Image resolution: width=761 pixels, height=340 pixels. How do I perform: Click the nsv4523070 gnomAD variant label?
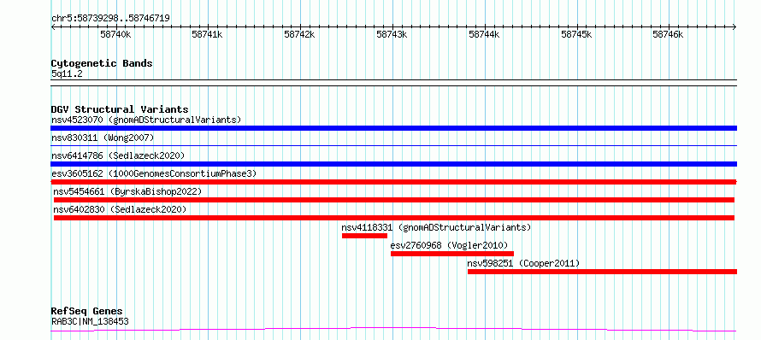(x=146, y=120)
